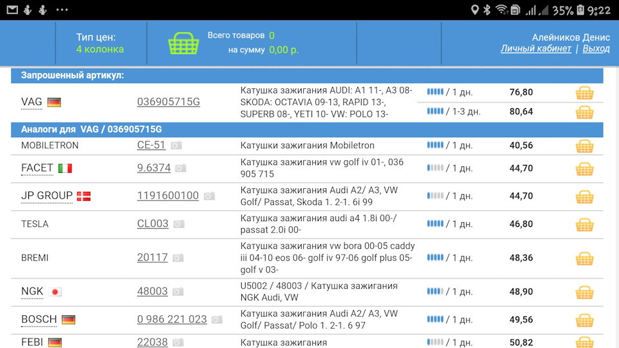
Task: Change price type 4 колонка
Action: pyautogui.click(x=100, y=50)
